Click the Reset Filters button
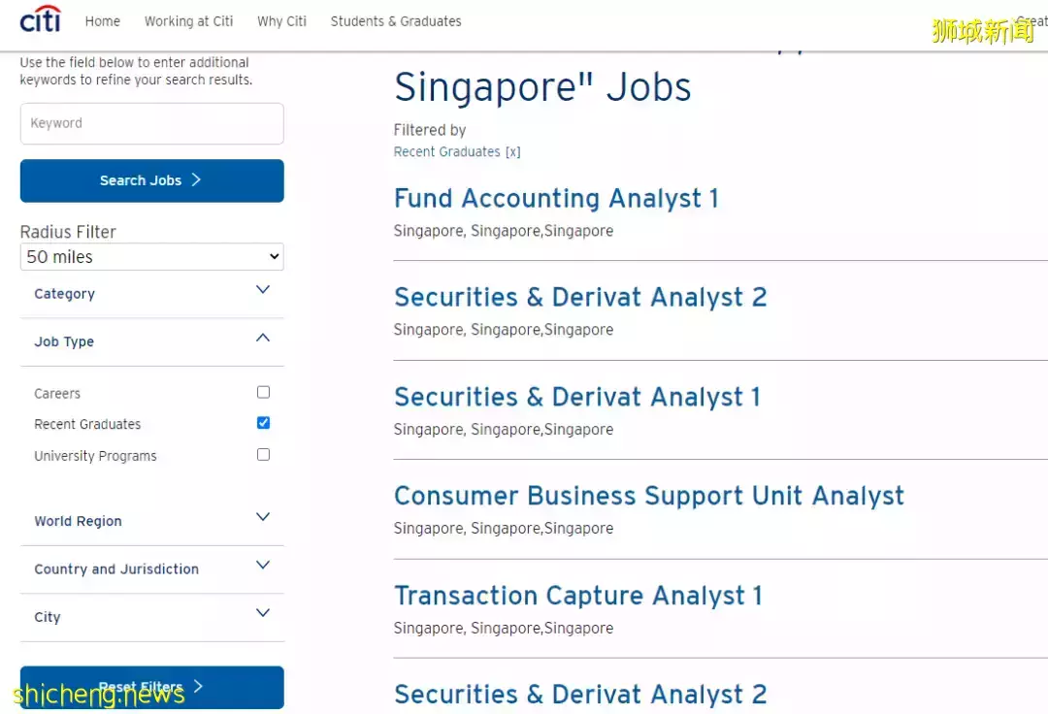Viewport: 1048px width, 714px height. click(152, 687)
